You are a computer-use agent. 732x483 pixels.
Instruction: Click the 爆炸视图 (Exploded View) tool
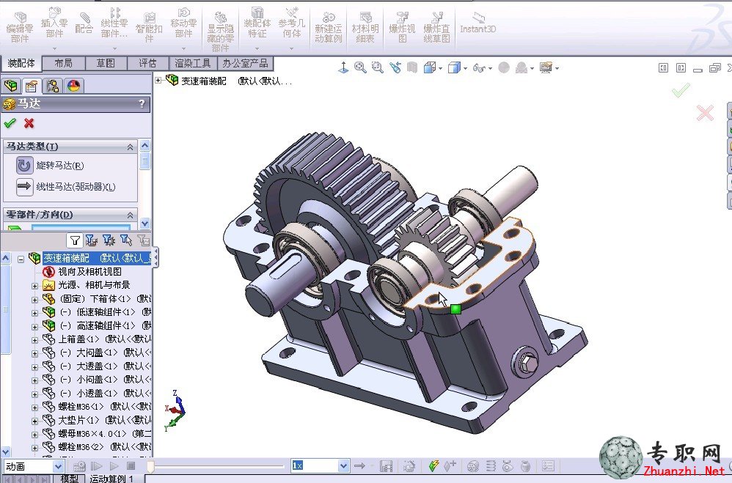click(x=402, y=28)
